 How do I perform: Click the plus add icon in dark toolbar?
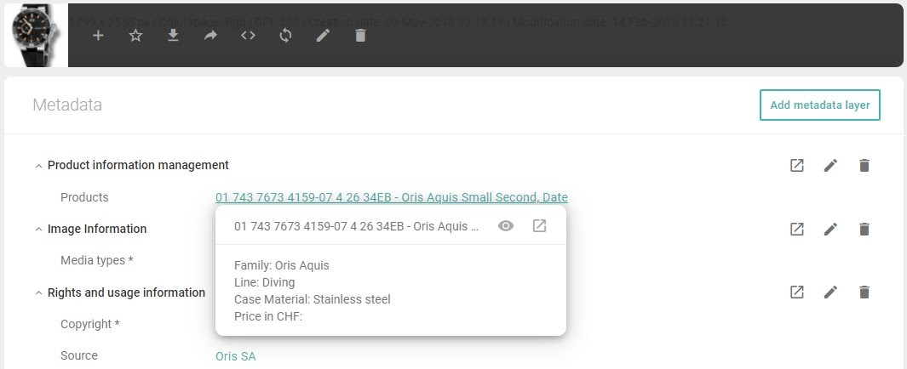pos(98,36)
